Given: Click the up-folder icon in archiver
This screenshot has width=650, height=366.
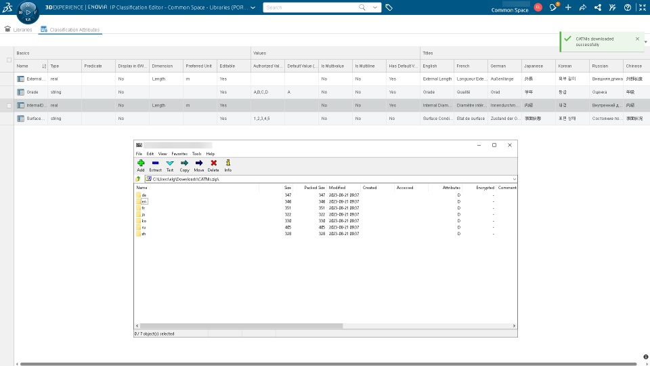Looking at the screenshot, I should pyautogui.click(x=138, y=179).
